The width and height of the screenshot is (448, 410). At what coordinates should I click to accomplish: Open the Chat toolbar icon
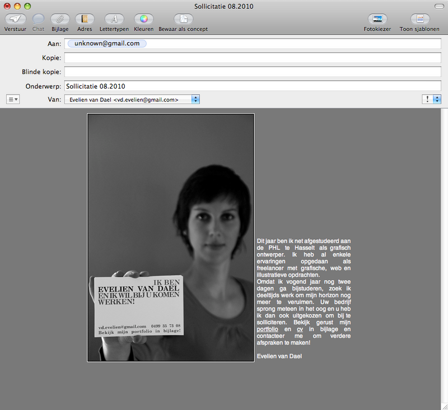(38, 19)
